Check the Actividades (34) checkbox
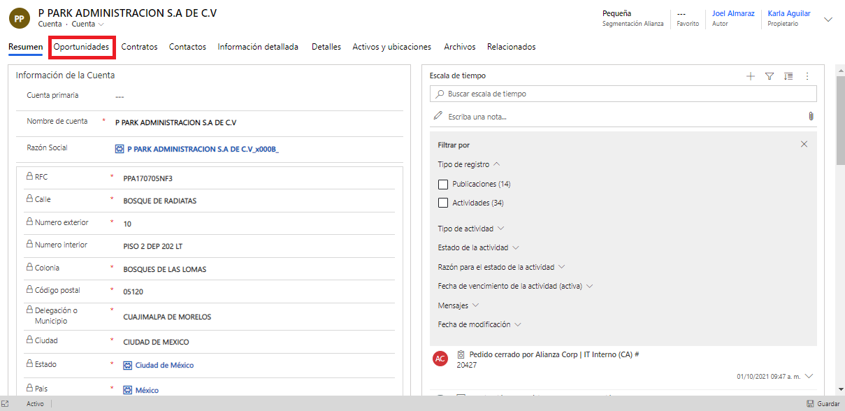The height and width of the screenshot is (411, 845). pos(442,203)
